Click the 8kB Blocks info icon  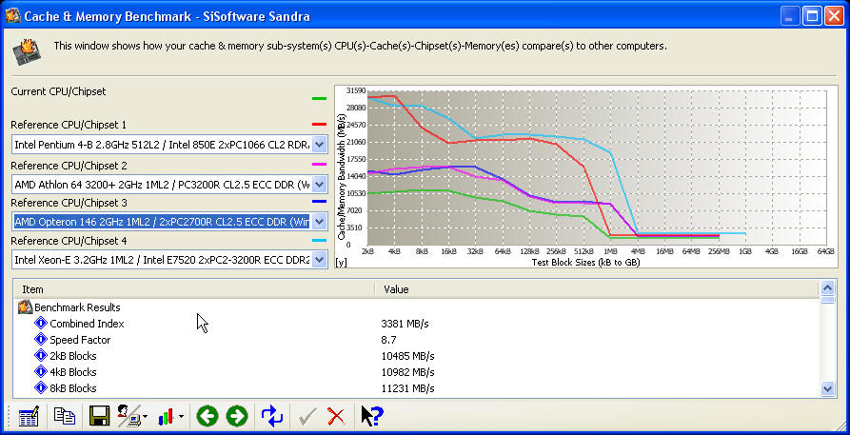click(41, 388)
